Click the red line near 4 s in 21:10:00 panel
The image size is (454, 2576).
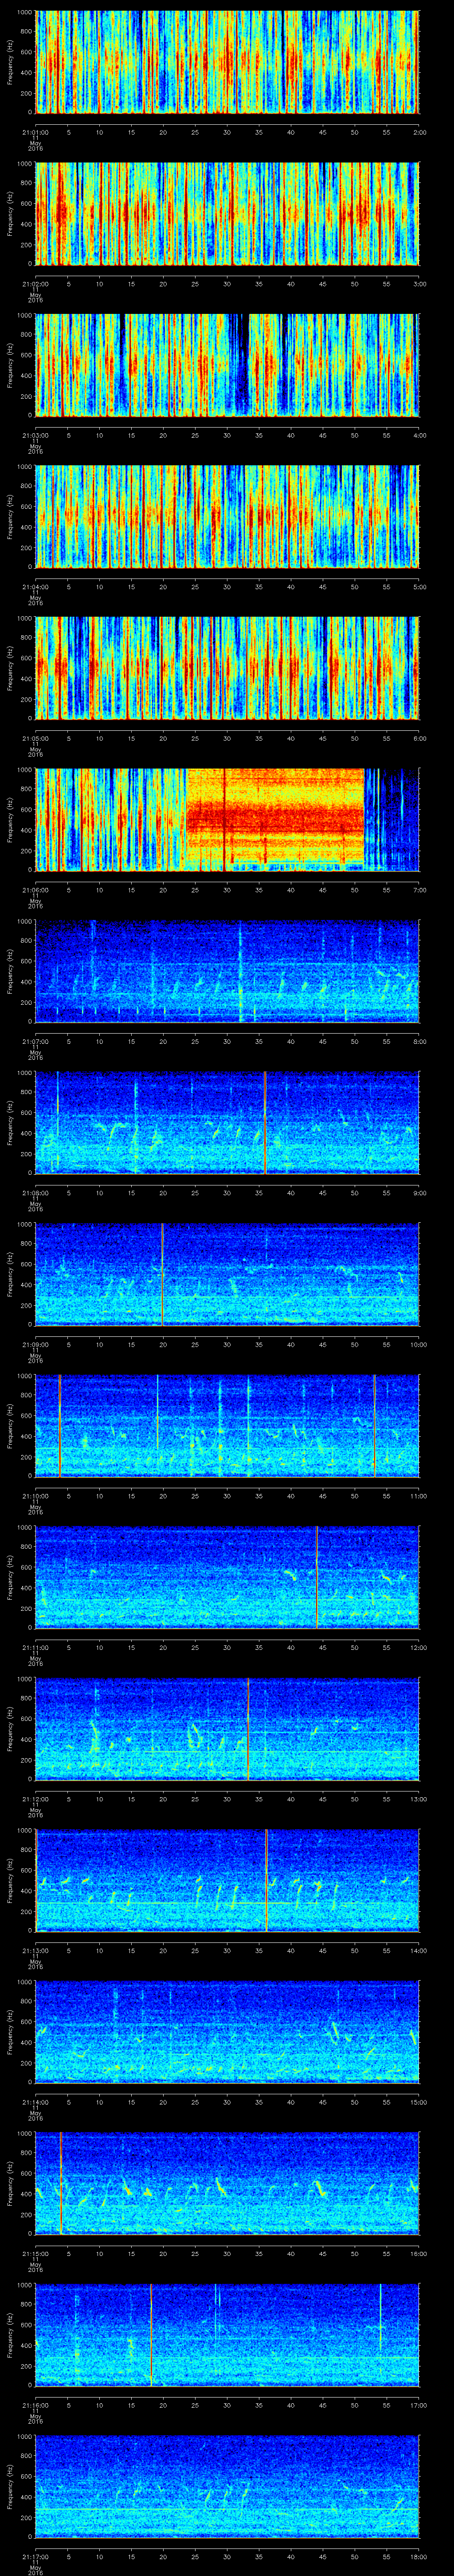60,1425
